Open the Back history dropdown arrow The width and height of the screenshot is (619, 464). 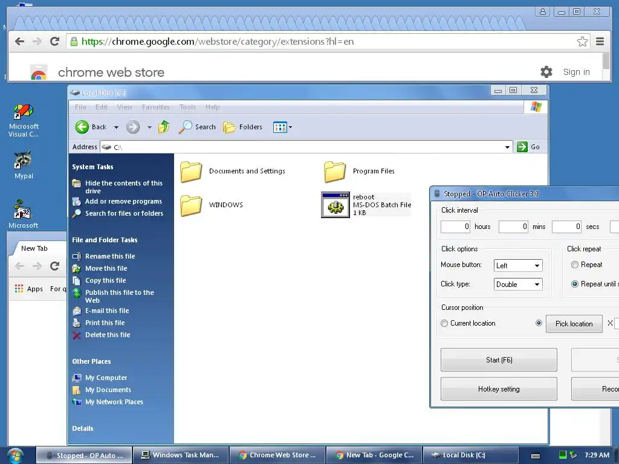(x=116, y=127)
